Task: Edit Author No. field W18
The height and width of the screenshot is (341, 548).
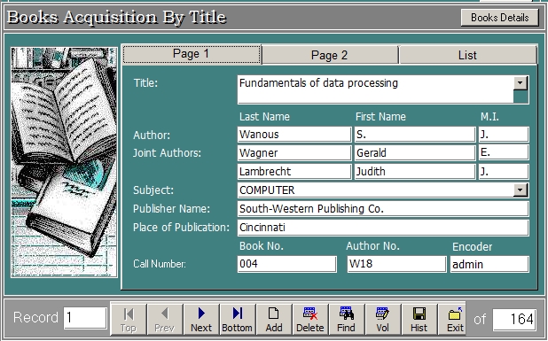Action: (396, 264)
